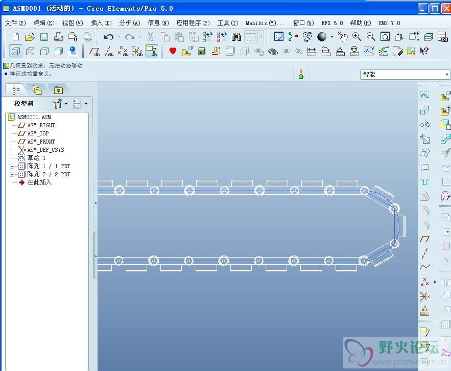451x371 pixels.
Task: Select ASM0001.ASM in the model tree
Action: click(34, 117)
